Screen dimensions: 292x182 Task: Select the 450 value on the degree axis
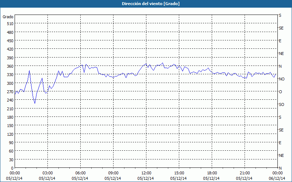coord(11,41)
